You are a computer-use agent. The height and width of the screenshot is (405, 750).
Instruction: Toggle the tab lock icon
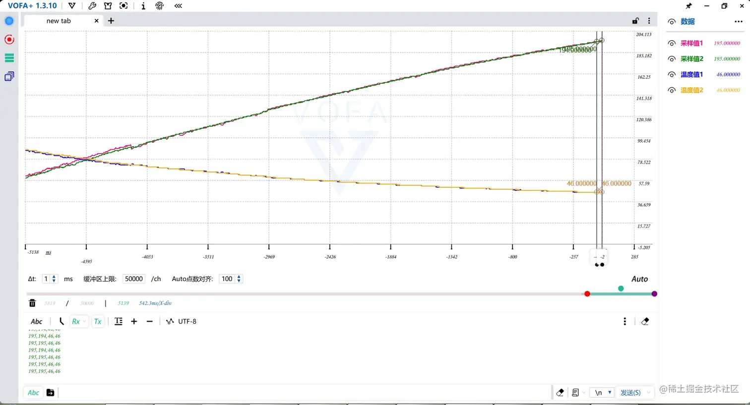635,21
